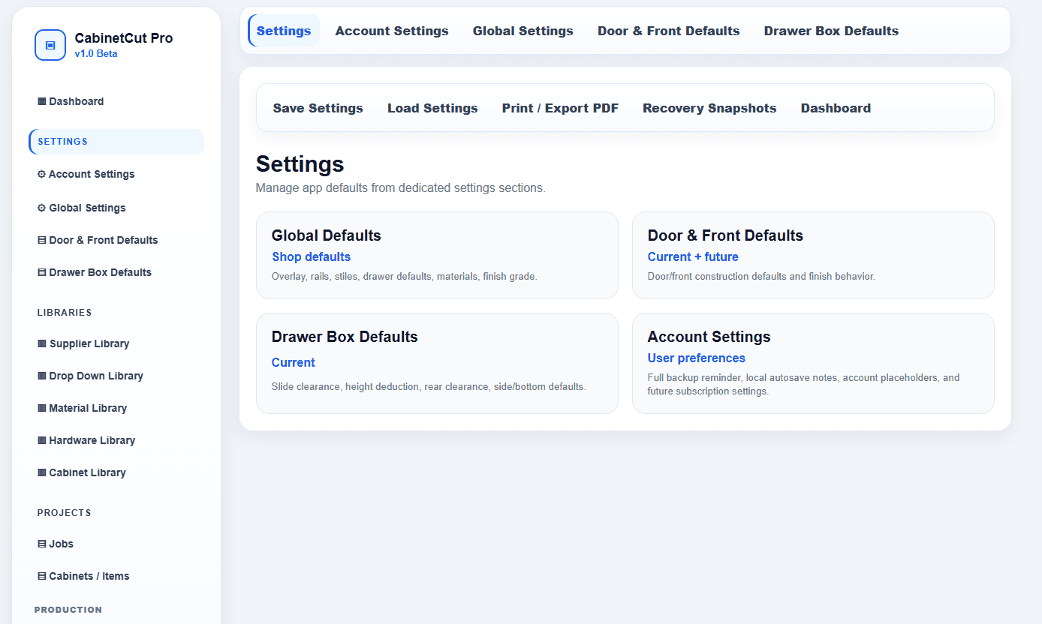Image resolution: width=1042 pixels, height=624 pixels.
Task: Click the CabinetCut Pro logo icon
Action: pyautogui.click(x=50, y=45)
